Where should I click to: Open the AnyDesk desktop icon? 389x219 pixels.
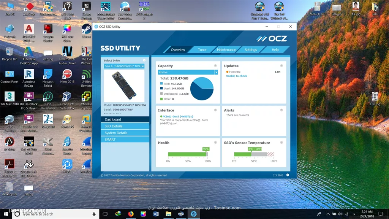(x=29, y=9)
